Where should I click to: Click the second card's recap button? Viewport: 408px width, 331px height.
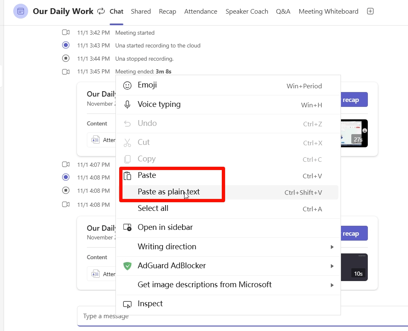click(354, 233)
